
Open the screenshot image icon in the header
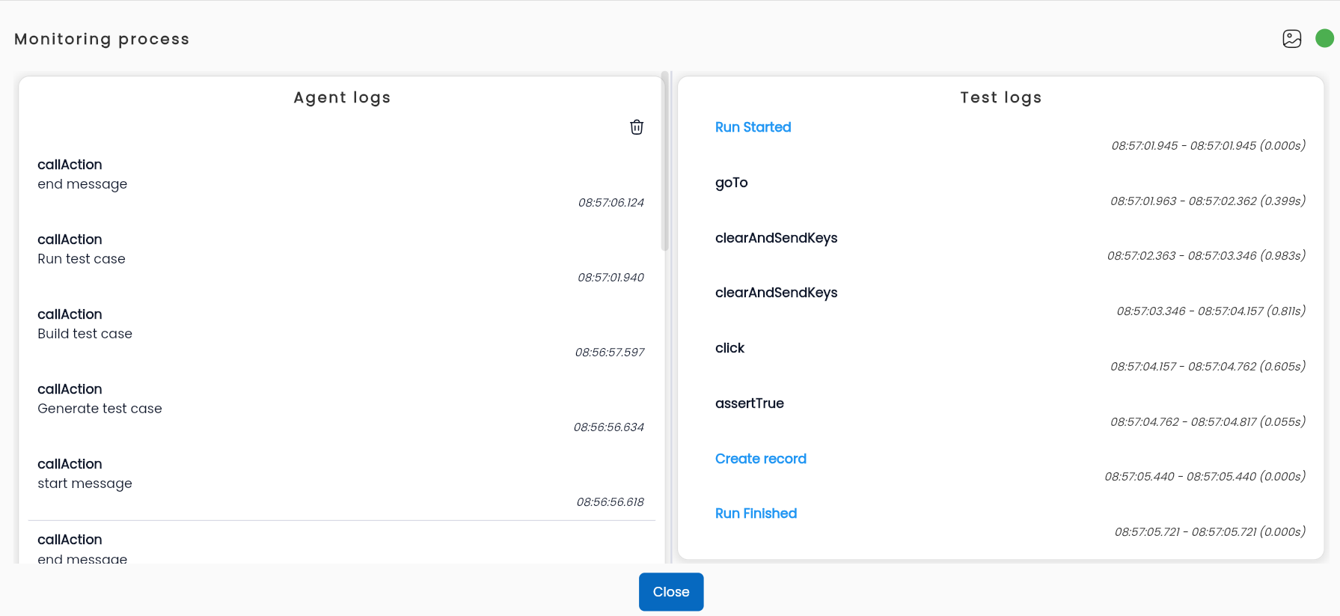coord(1292,39)
